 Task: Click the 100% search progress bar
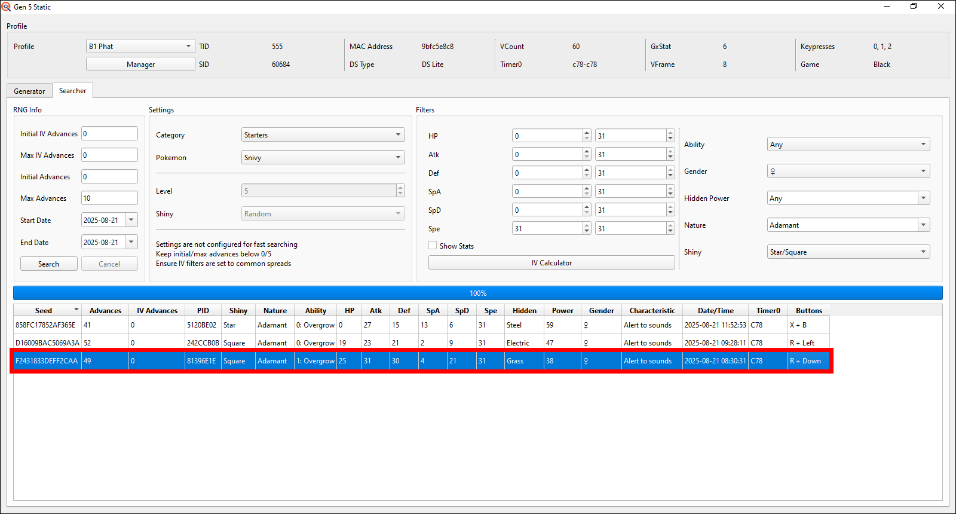coord(478,293)
